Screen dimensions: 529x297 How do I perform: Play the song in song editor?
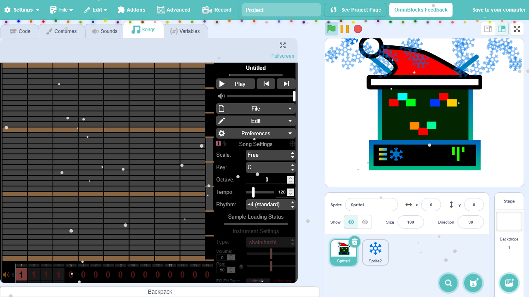point(235,84)
